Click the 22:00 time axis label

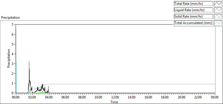tap(198, 97)
